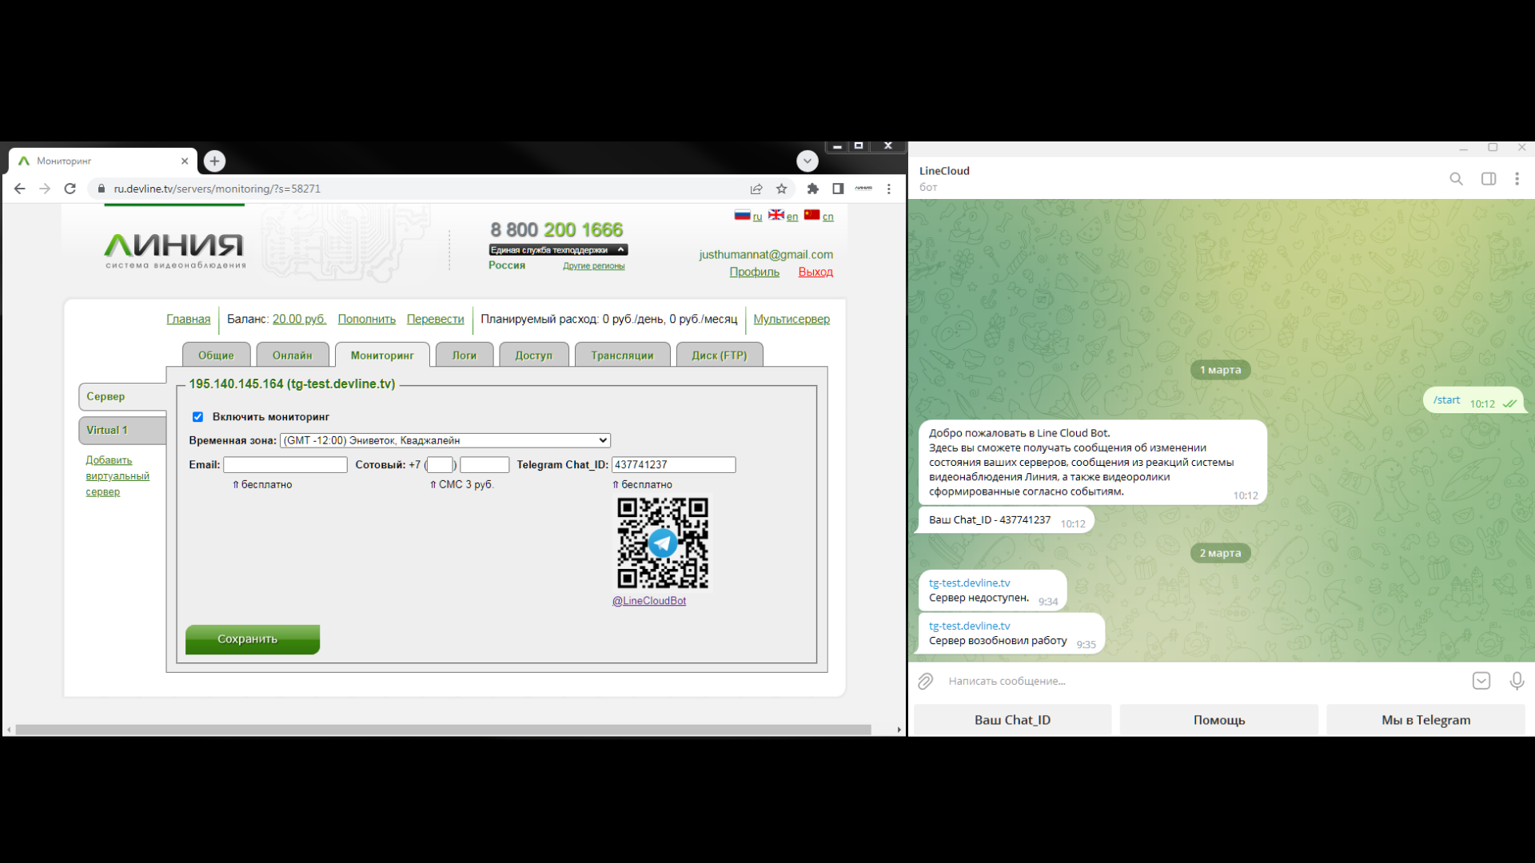The height and width of the screenshot is (863, 1535).
Task: Click the Telegram search magnifier icon
Action: pos(1456,179)
